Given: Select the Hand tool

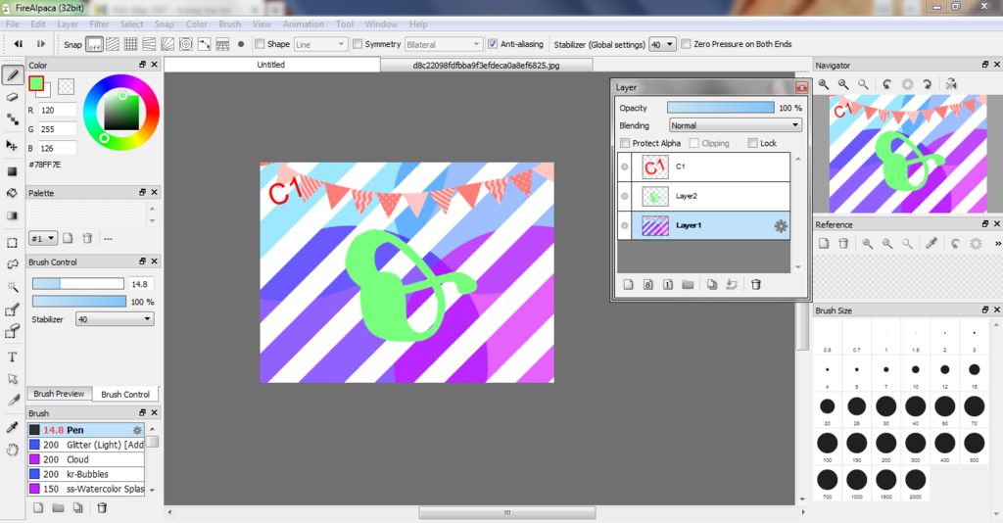Looking at the screenshot, I should coord(12,451).
